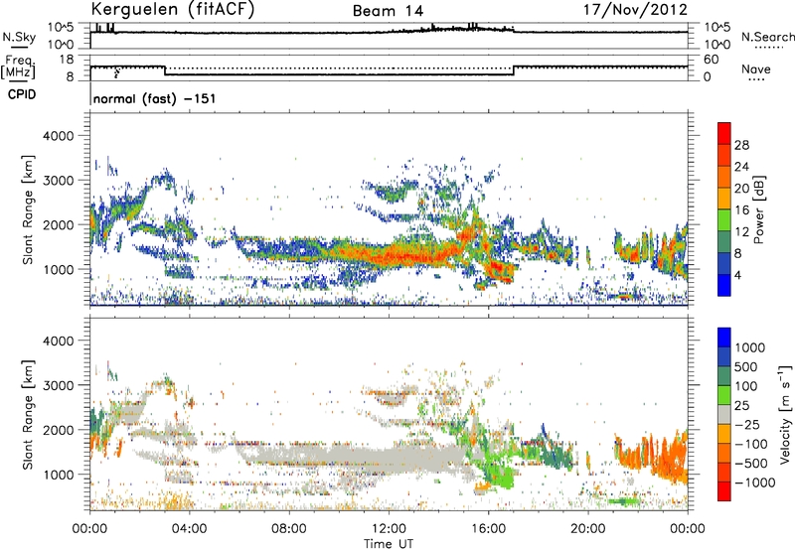Select 'normal (fast) -151' CPID text
The image size is (795, 550).
pyautogui.click(x=154, y=98)
